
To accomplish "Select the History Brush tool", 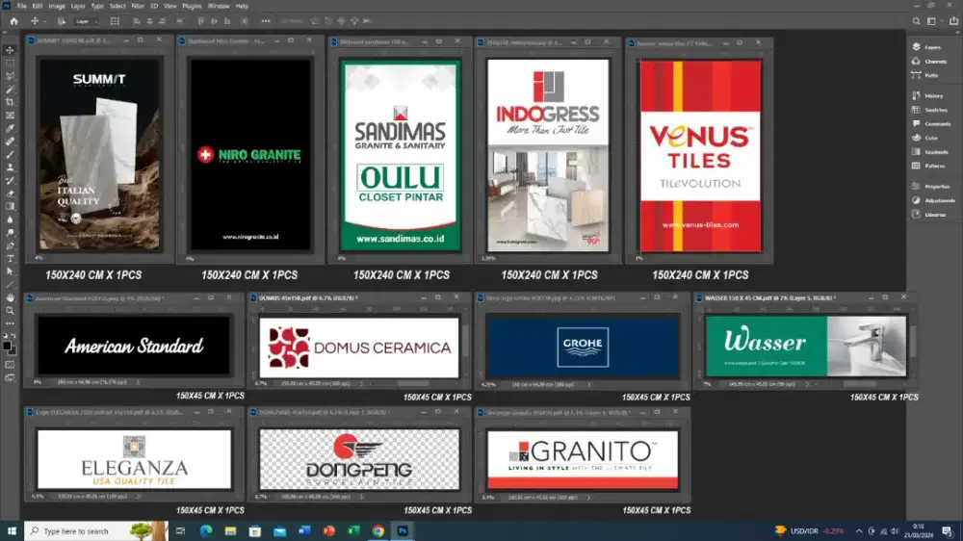I will pos(10,181).
